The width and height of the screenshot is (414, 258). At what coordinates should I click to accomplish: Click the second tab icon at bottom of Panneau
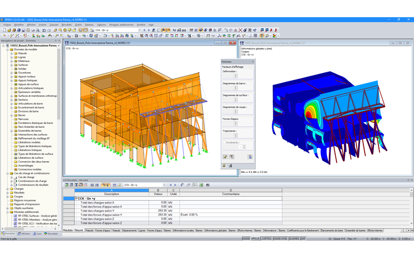[x=230, y=166]
